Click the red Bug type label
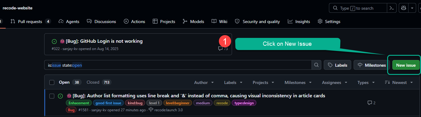Screen dimensions: 421x117 click(x=71, y=110)
